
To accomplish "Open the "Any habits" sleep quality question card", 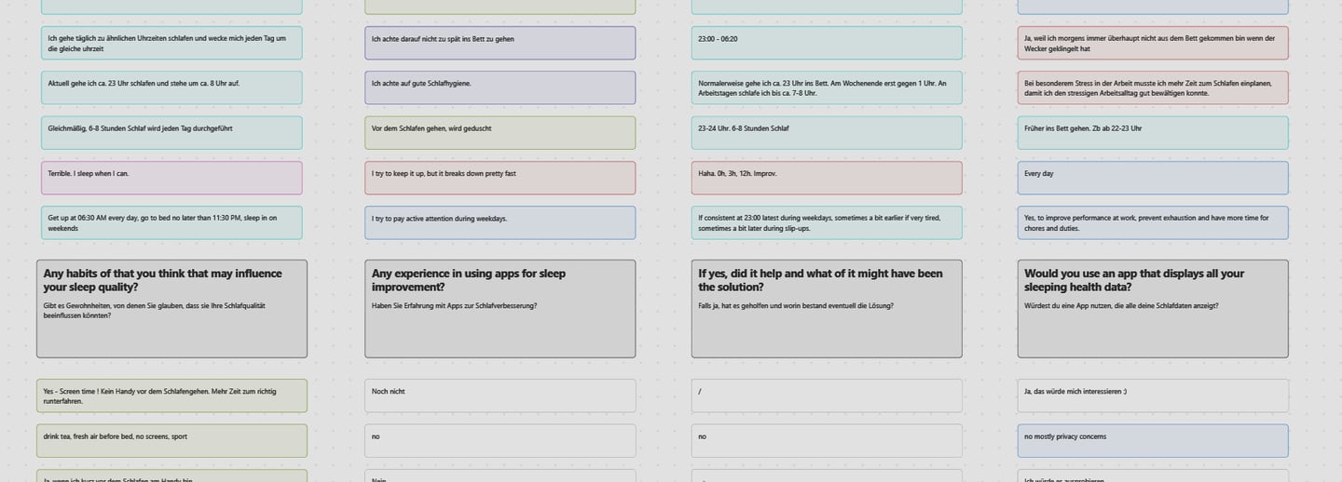I will 171,309.
